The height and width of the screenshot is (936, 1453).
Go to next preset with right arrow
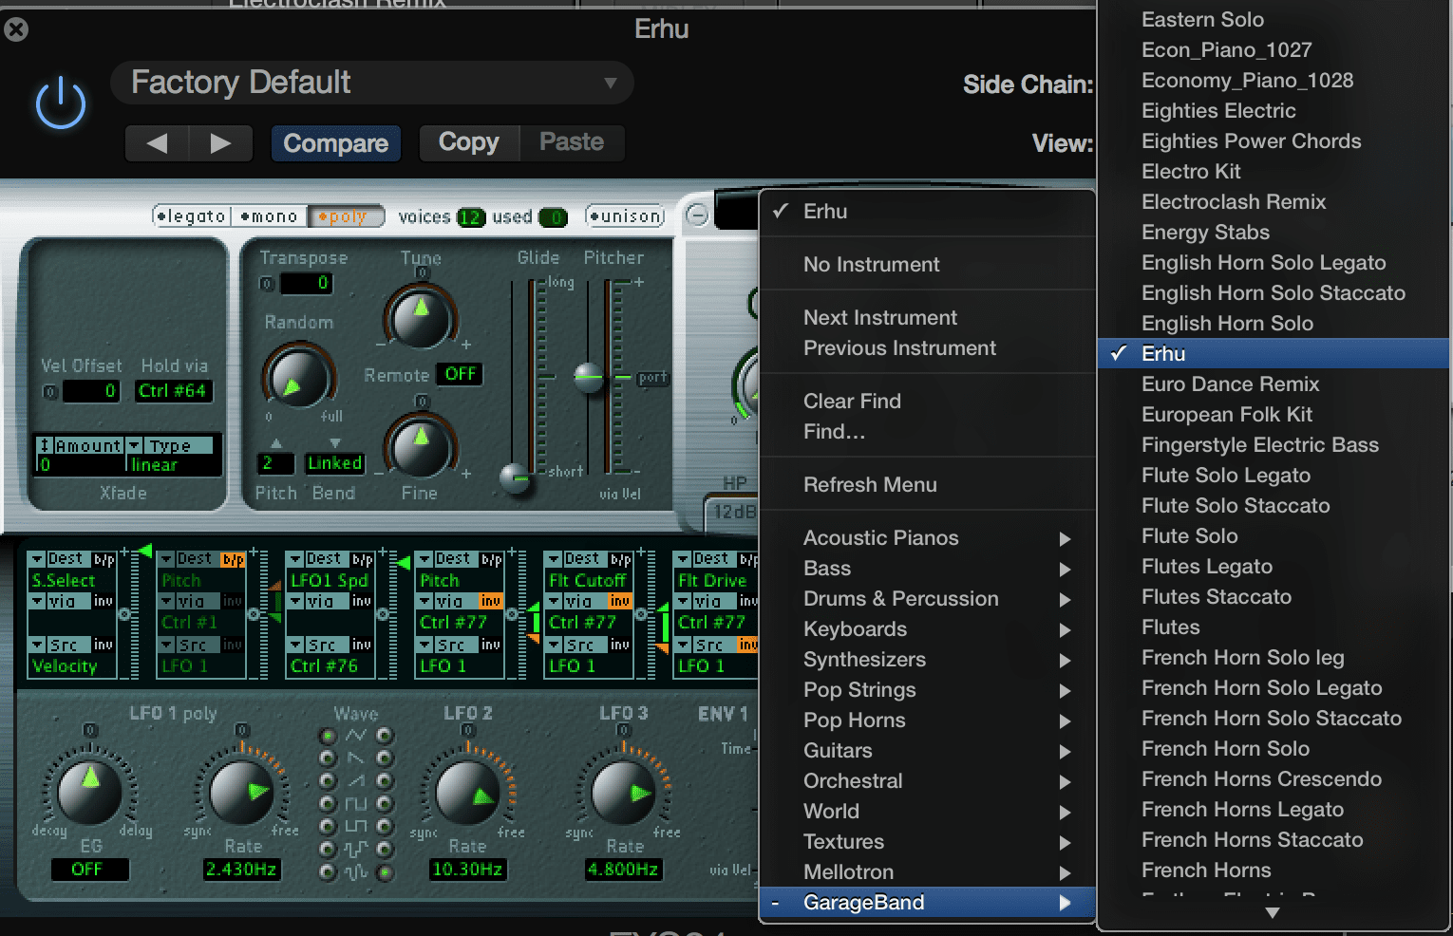pyautogui.click(x=221, y=143)
